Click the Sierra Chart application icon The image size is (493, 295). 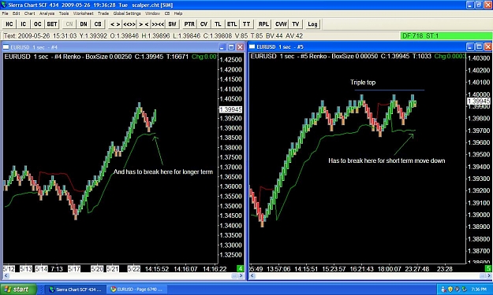(x=4, y=5)
